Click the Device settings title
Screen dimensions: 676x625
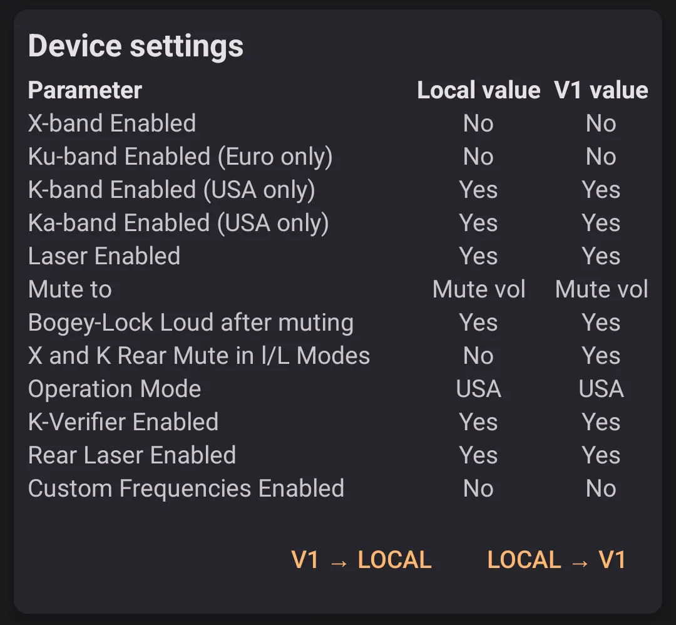click(136, 46)
